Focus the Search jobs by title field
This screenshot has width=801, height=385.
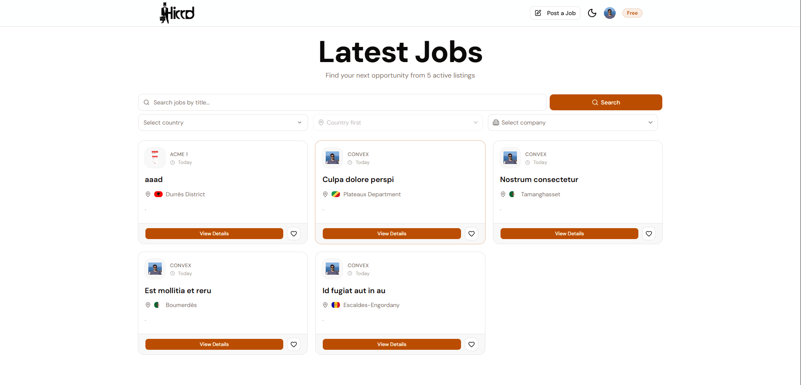(x=342, y=102)
